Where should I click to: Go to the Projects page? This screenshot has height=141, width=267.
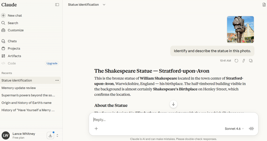pyautogui.click(x=14, y=49)
